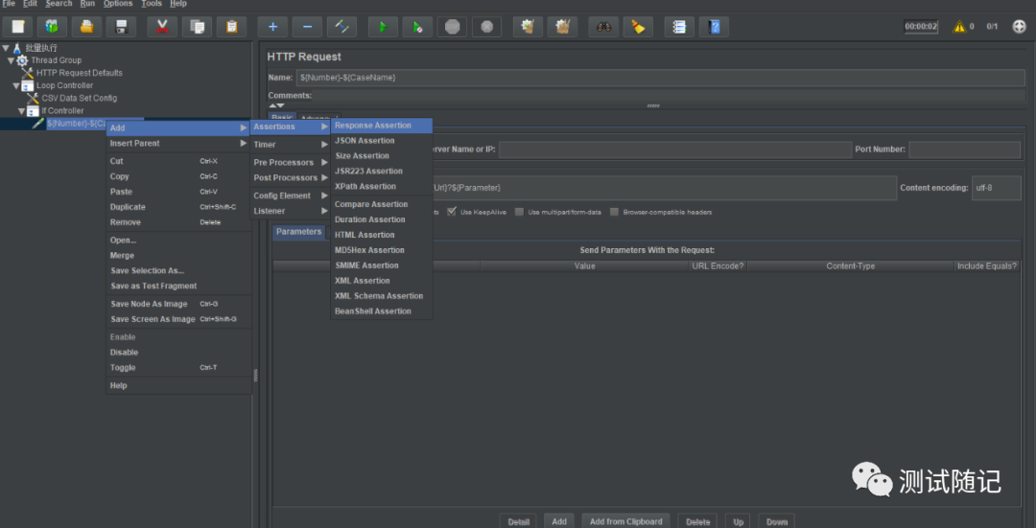1036x528 pixels.
Task: Expand the Timer submenu
Action: [x=290, y=145]
